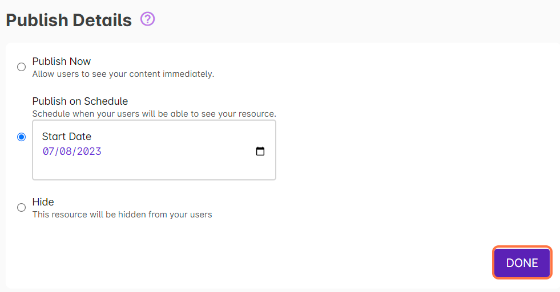Open the Start Date calendar picker icon
This screenshot has width=560, height=292.
pos(260,151)
